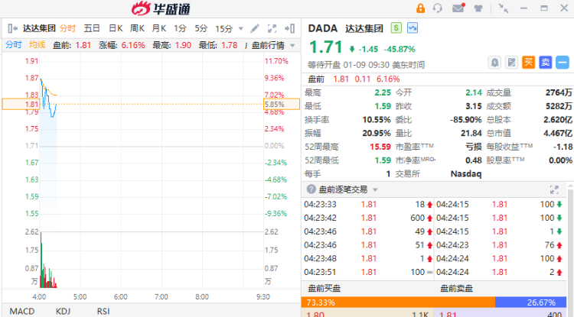574x317 pixels.
Task: Click the green dollar sign badge
Action: 396,27
